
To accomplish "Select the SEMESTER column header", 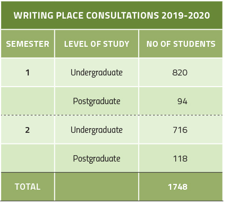I will (x=28, y=44).
